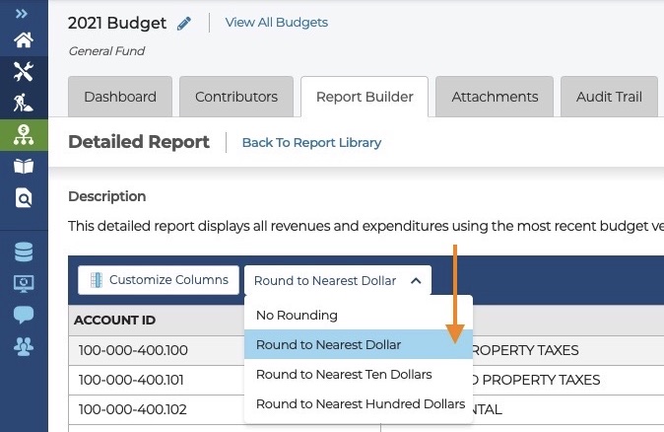This screenshot has height=432, width=664.
Task: Collapse the Round to Nearest Dollar dropdown
Action: pos(338,281)
